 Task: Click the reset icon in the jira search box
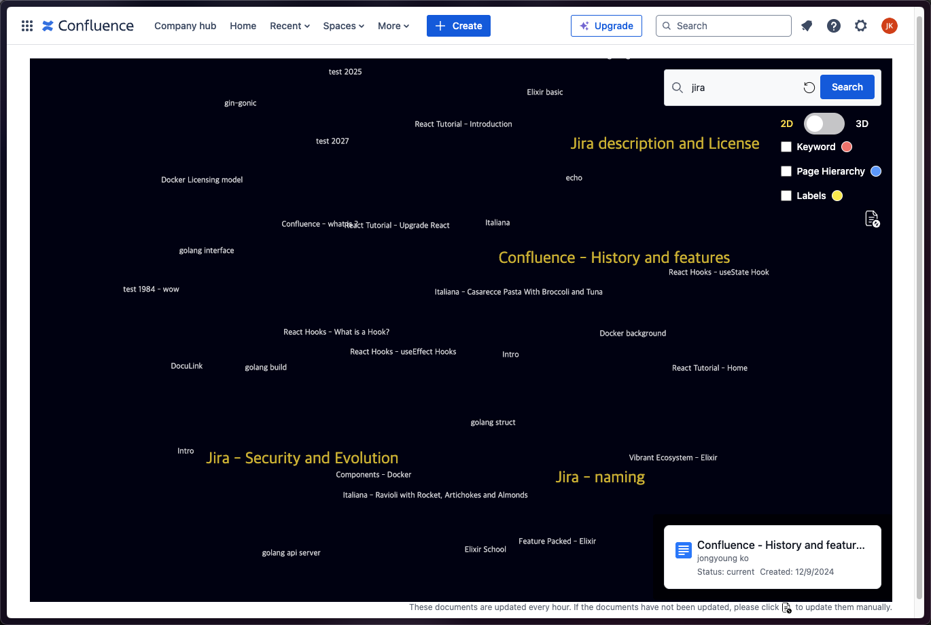pyautogui.click(x=809, y=87)
